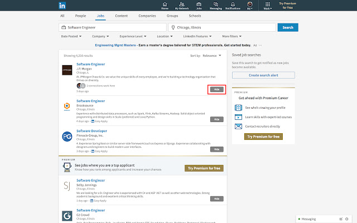
Task: Click 'Showing 4,216 results' text
Action: pos(78,56)
